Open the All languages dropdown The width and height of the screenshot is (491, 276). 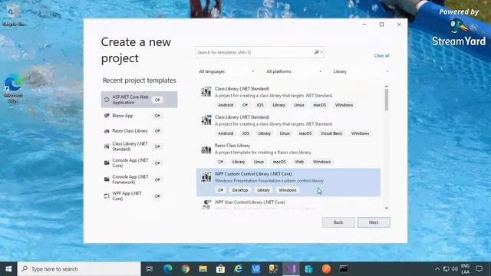pos(227,71)
